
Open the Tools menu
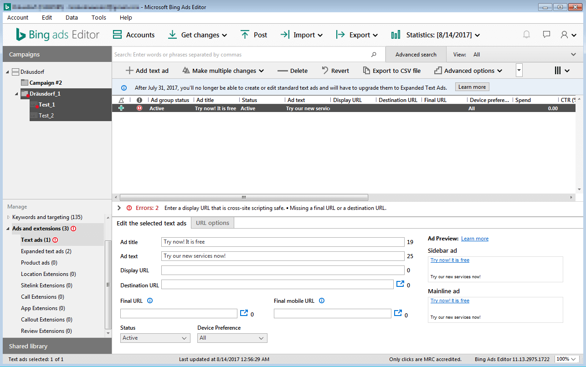98,17
